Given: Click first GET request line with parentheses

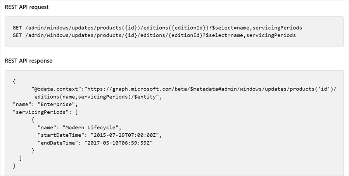Looking at the screenshot, I should tap(157, 28).
